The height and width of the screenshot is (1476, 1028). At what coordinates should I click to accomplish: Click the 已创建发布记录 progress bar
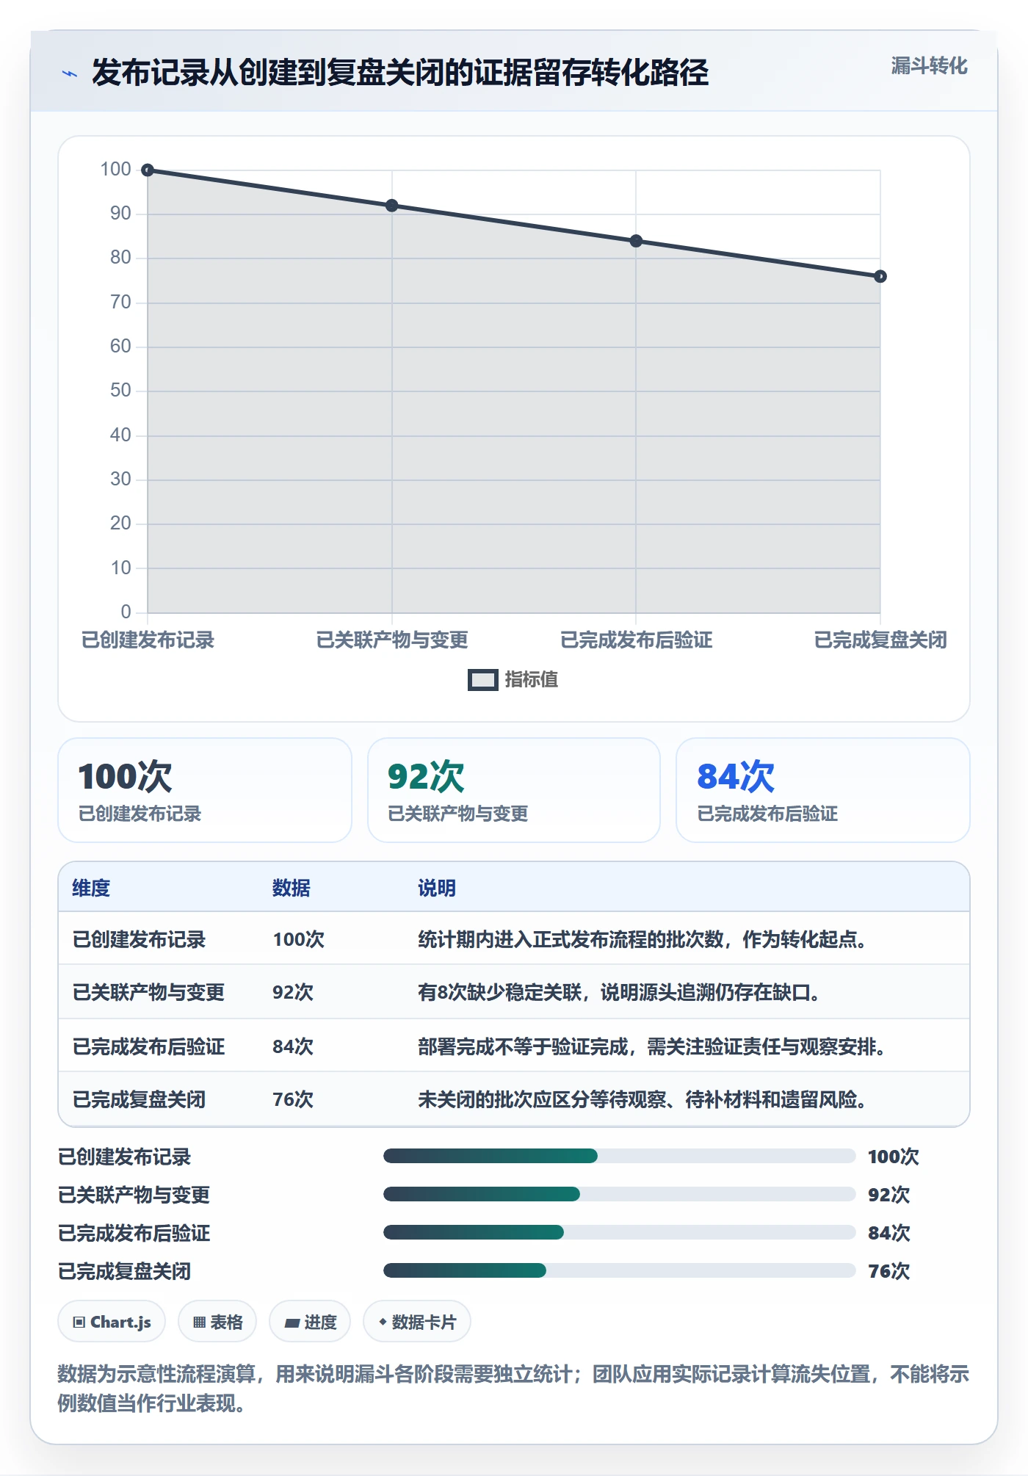tap(619, 1157)
